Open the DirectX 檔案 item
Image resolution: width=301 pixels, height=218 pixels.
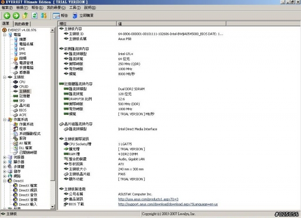click(x=28, y=186)
